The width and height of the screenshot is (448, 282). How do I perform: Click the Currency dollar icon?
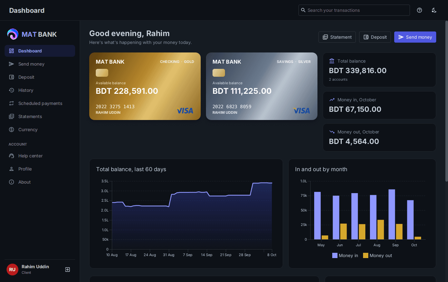(11, 130)
